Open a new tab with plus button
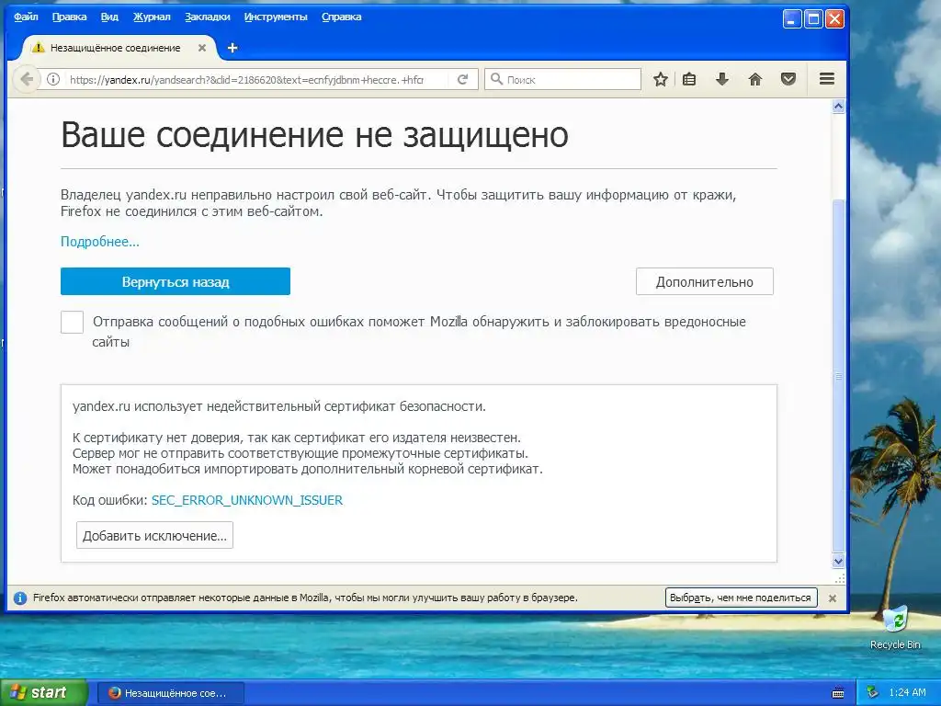Viewport: 941px width, 706px height. (232, 48)
